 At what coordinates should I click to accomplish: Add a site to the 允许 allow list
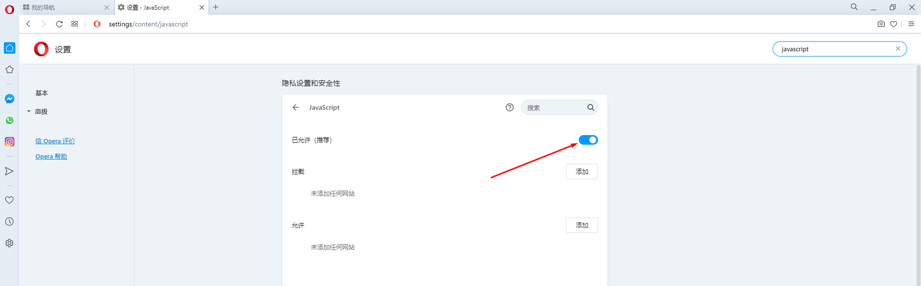(x=581, y=225)
